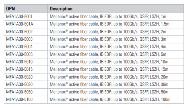188x108 pixels.
Task: Click the 50m cable description
Action: pos(115,92)
